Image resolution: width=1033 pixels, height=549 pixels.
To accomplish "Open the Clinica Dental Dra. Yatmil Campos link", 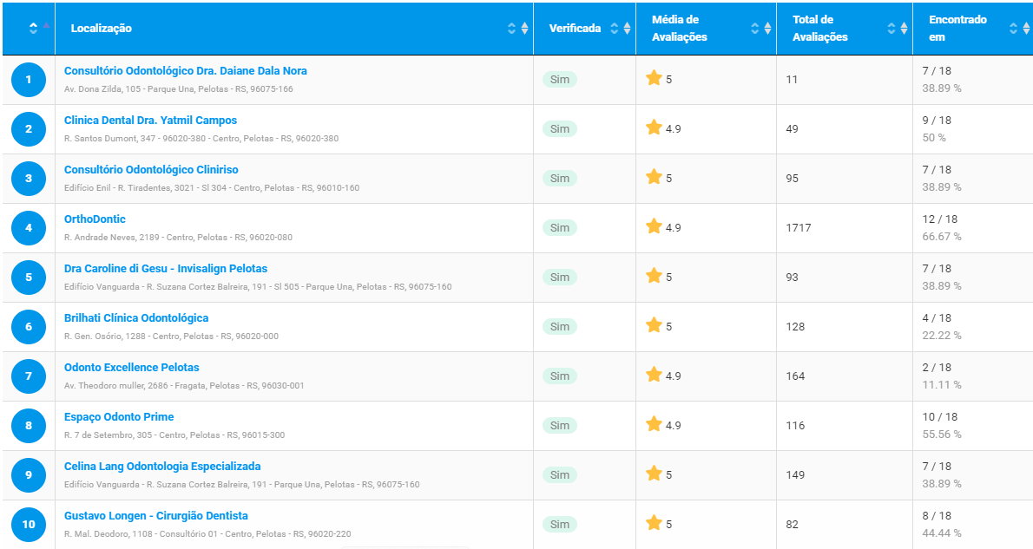I will (150, 120).
